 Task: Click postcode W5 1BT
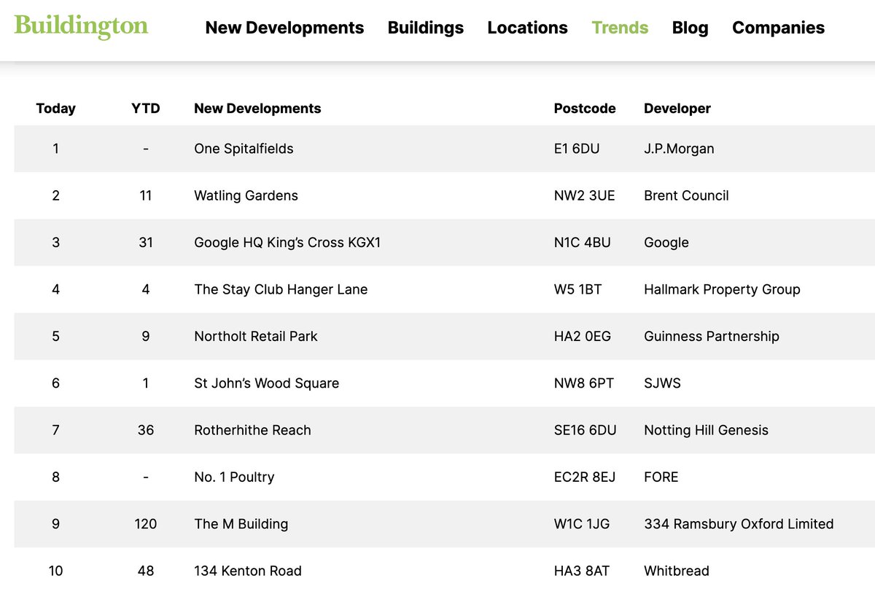[577, 289]
